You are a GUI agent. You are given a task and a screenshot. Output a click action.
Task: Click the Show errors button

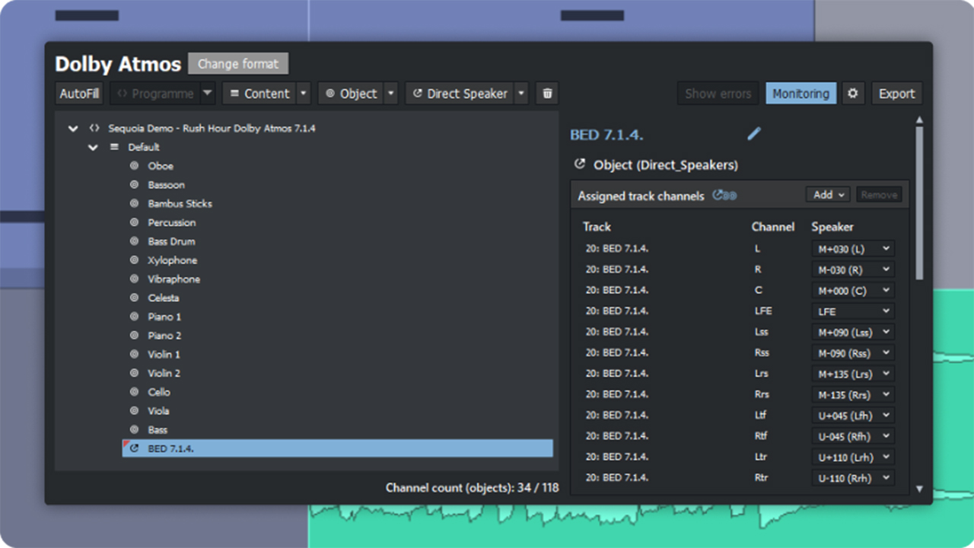(718, 94)
